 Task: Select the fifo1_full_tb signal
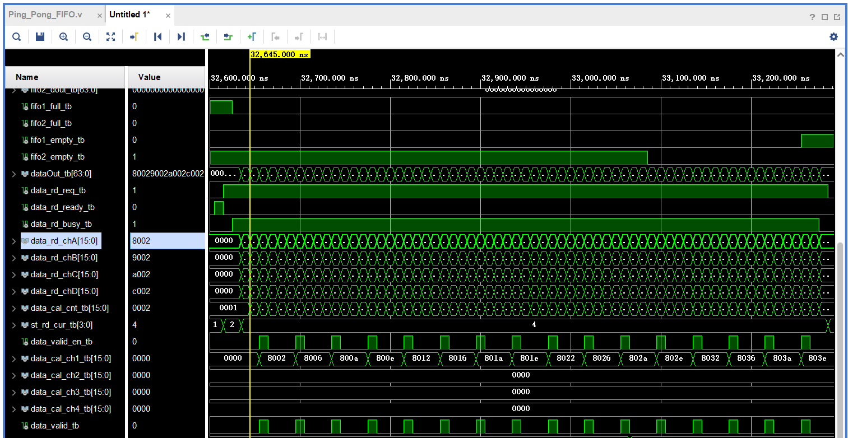point(51,106)
